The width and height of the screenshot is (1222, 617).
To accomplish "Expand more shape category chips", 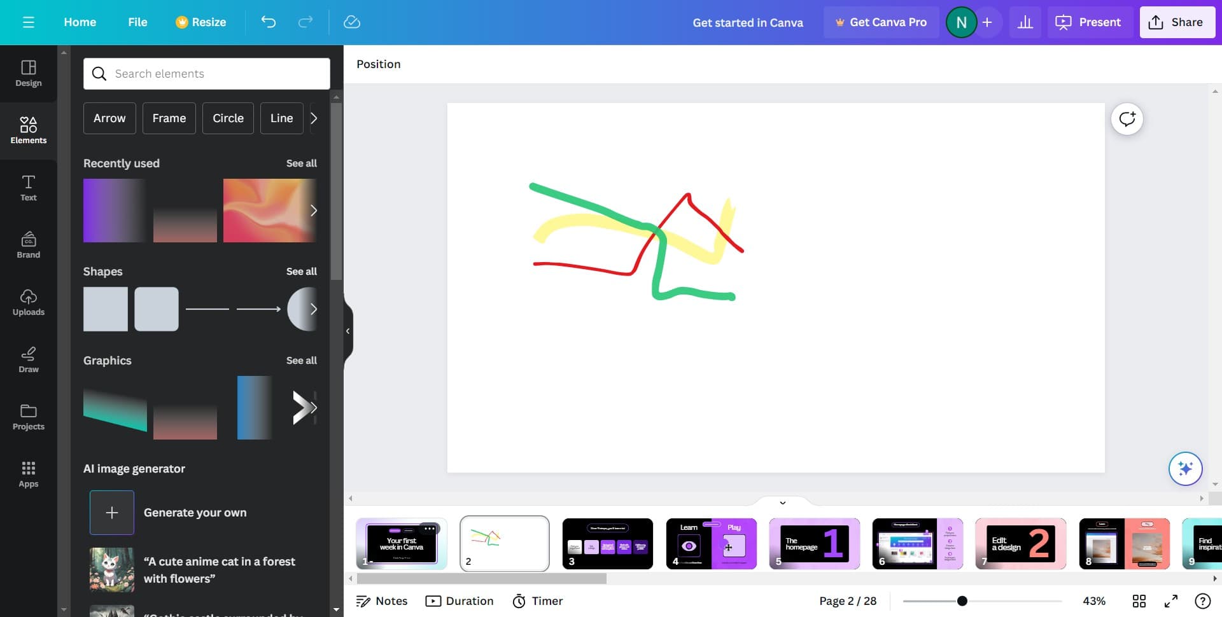I will click(313, 118).
